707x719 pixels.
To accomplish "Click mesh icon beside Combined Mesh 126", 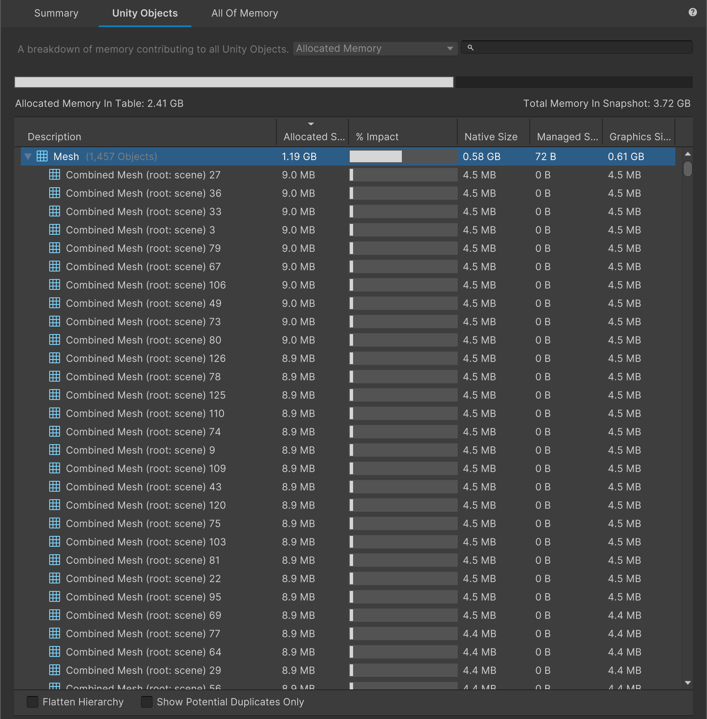I will [55, 358].
